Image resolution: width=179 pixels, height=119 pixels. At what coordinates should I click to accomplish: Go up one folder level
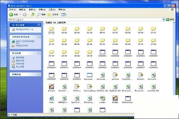click(x=33, y=15)
